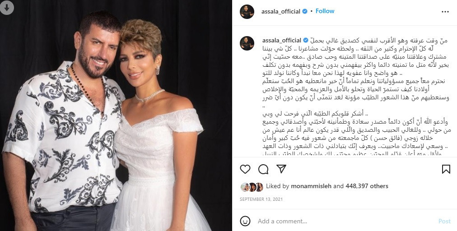Like the post with the heart icon
Viewport: 457px width, 231px height.
tap(245, 169)
